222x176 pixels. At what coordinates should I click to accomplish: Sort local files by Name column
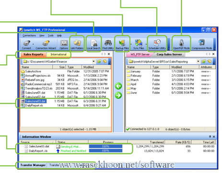click(37, 67)
